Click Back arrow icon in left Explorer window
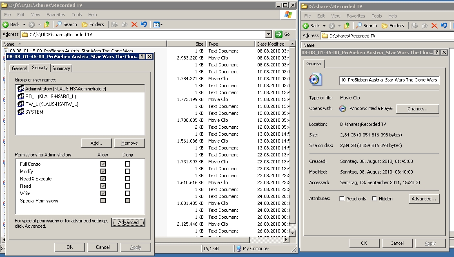The height and width of the screenshot is (257, 454). pos(5,24)
